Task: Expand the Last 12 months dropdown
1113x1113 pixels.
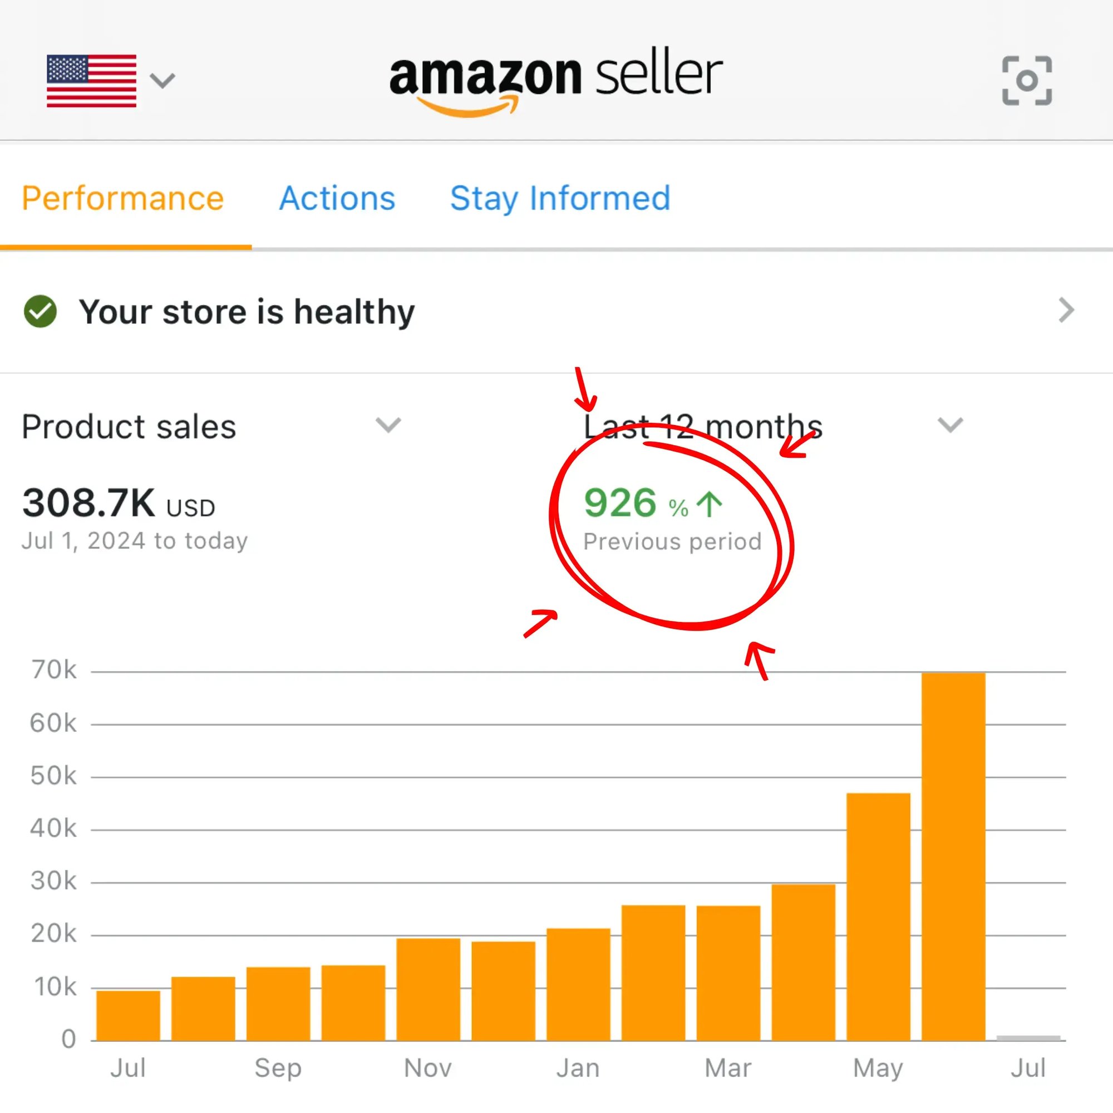Action: (x=950, y=425)
